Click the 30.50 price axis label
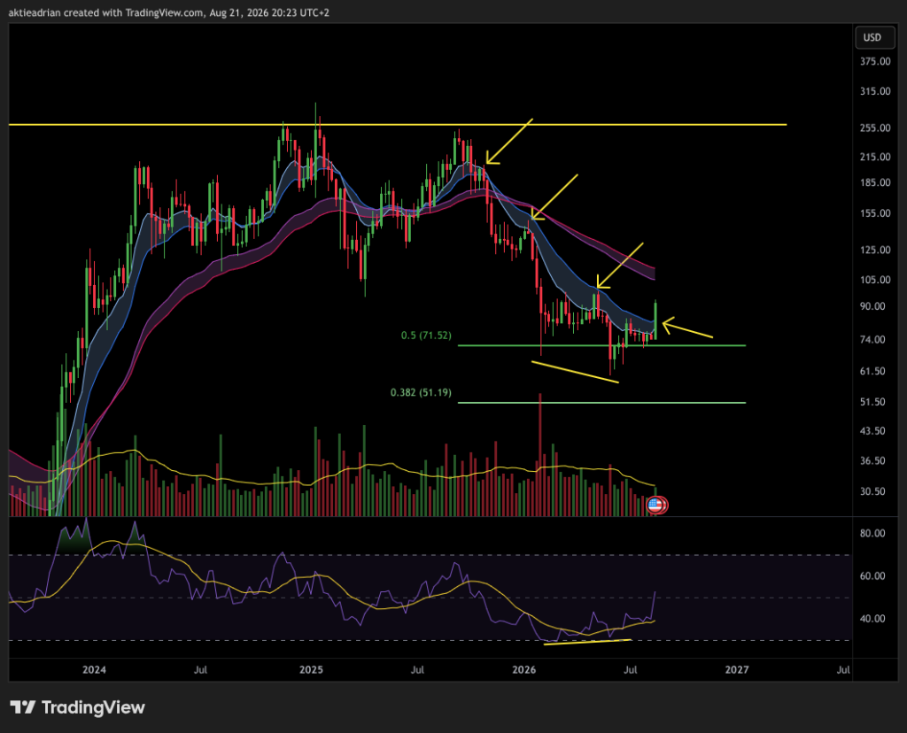Viewport: 907px width, 733px height. pos(872,492)
